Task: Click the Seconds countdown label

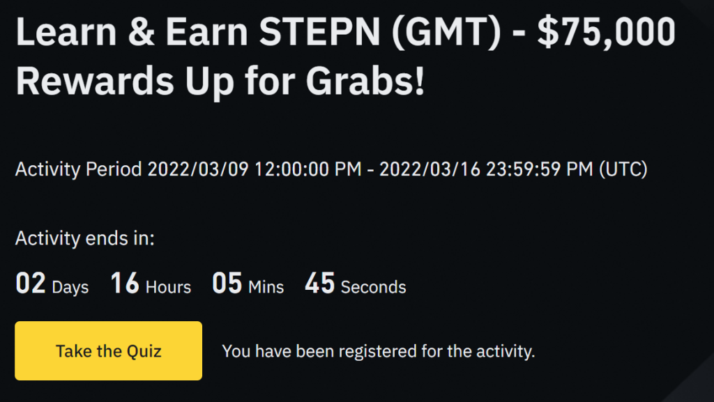Action: tap(373, 287)
